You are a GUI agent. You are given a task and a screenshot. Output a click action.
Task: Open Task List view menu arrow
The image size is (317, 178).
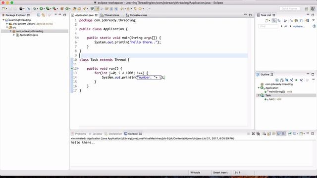click(x=314, y=20)
